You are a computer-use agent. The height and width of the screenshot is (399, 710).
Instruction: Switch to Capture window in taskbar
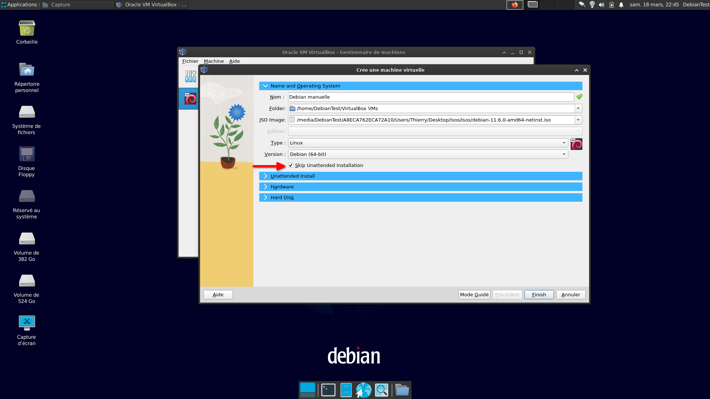pyautogui.click(x=77, y=5)
